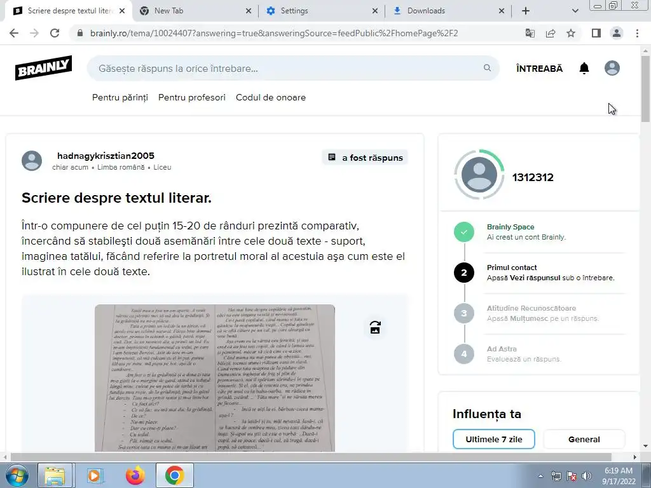Viewport: 651px width, 488px height.
Task: Click the 1312312 profile avatar
Action: pyautogui.click(x=479, y=175)
